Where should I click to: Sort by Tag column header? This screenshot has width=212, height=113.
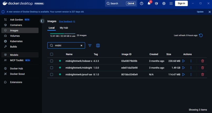click(96, 54)
